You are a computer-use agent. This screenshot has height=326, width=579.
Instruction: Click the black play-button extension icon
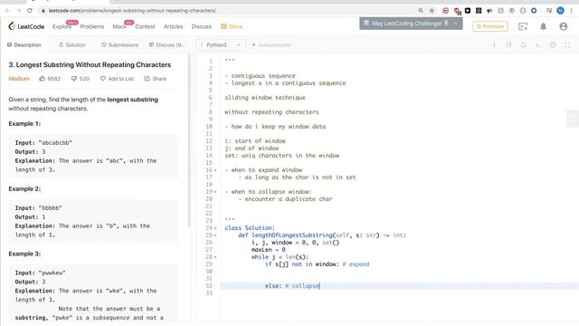click(468, 11)
